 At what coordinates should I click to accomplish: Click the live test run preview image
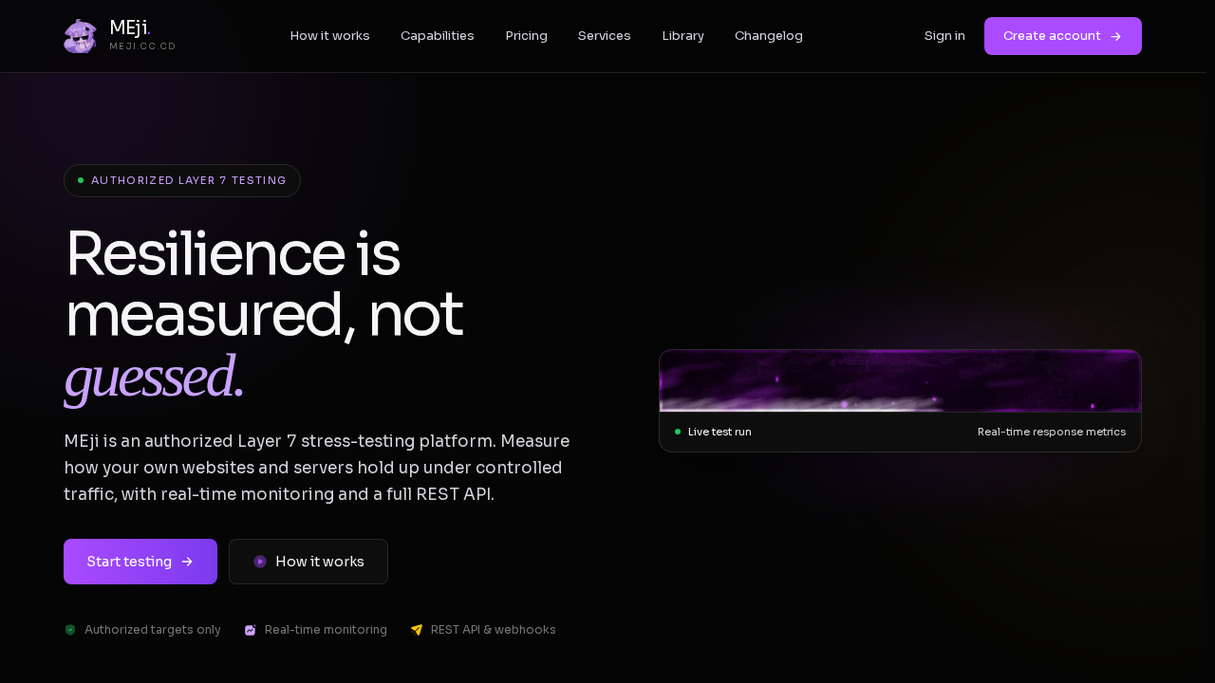pyautogui.click(x=900, y=380)
